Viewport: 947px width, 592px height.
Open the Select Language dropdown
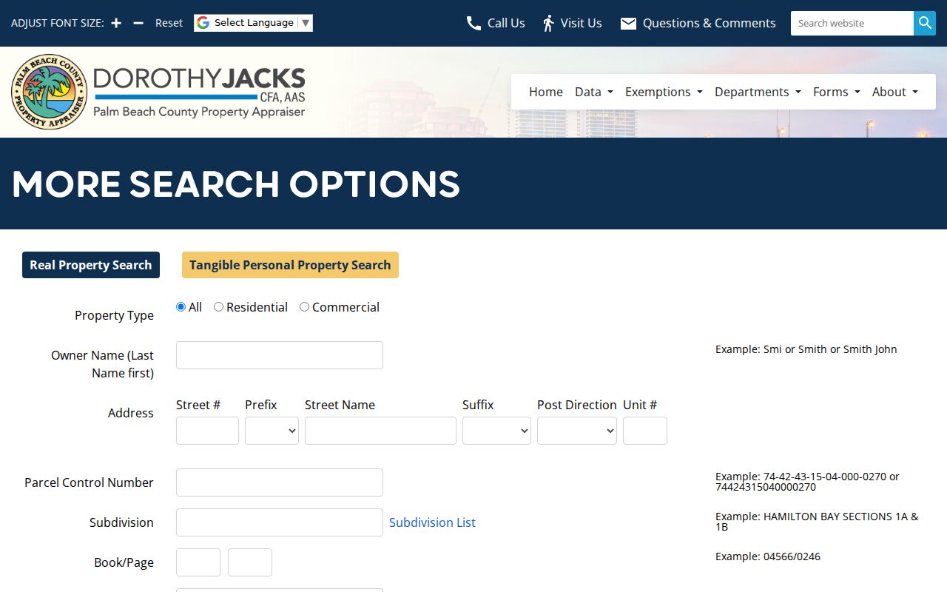coord(254,23)
